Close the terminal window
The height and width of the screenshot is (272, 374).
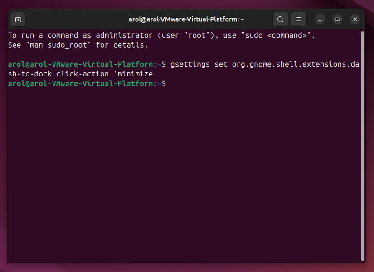point(355,19)
